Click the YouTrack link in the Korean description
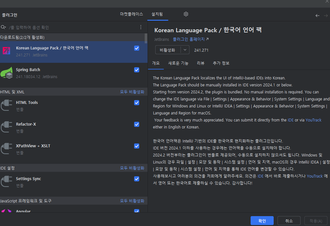The height and width of the screenshot is (226, 330). (315, 176)
